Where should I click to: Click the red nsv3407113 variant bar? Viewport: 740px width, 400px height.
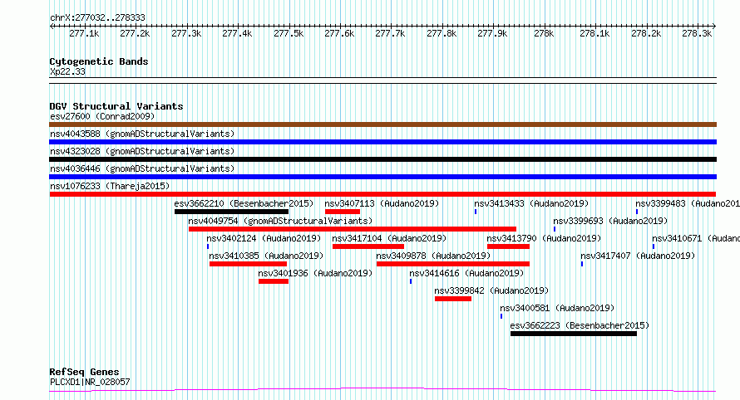(x=343, y=212)
